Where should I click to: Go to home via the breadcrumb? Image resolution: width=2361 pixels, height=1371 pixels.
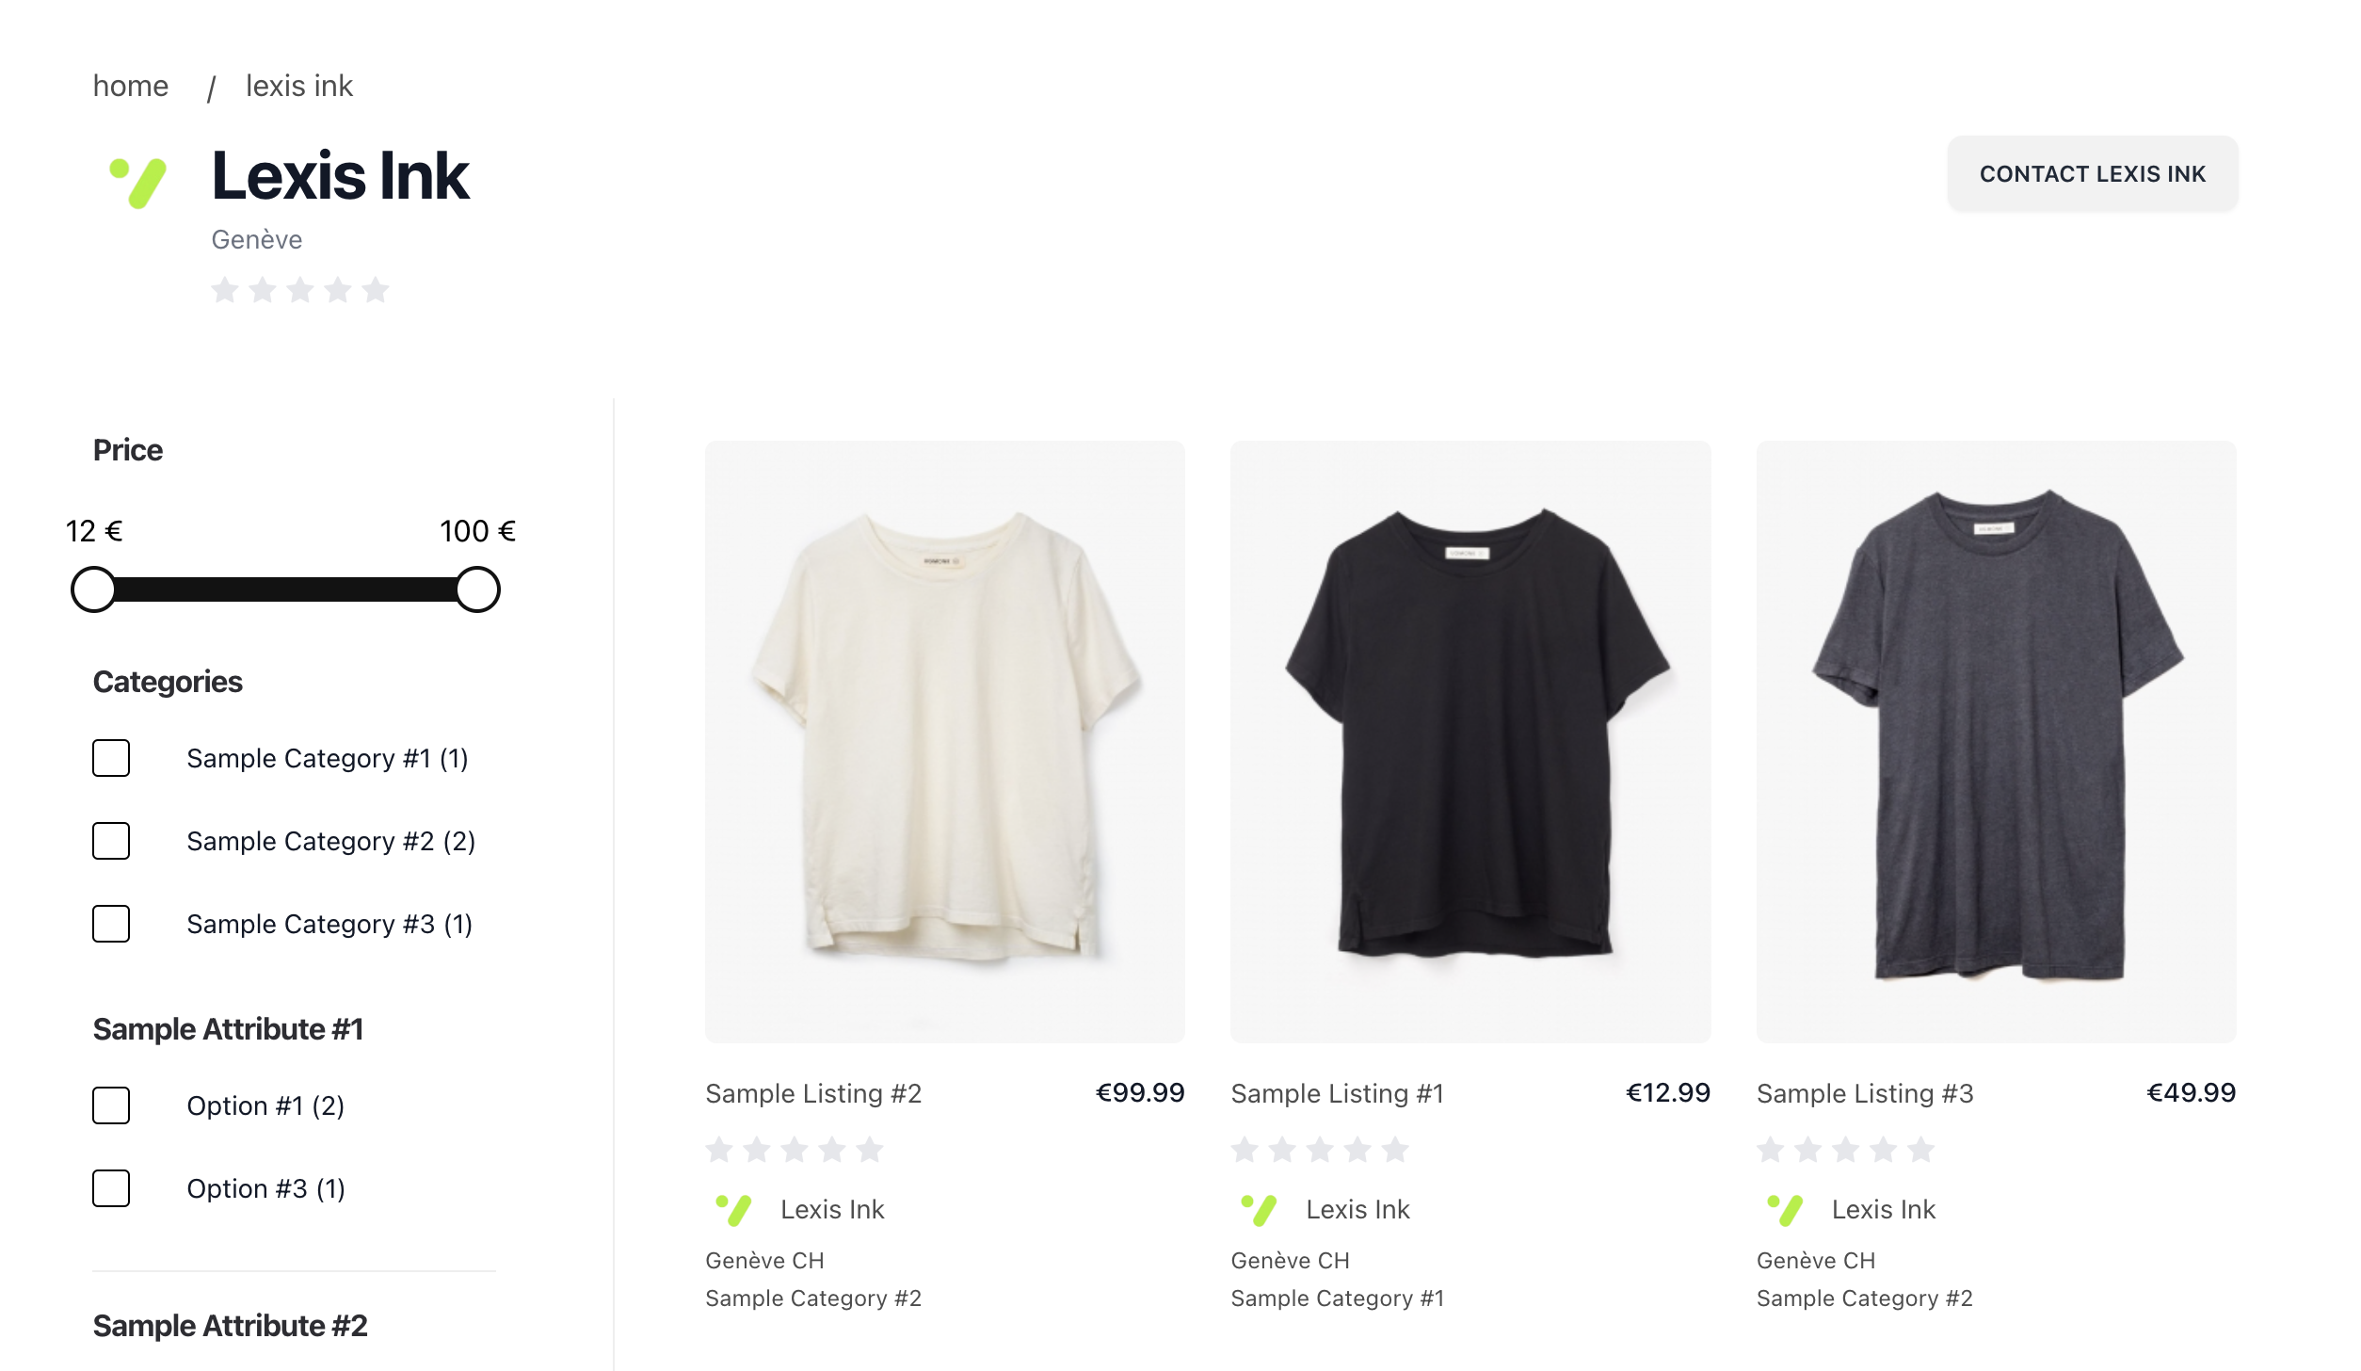pyautogui.click(x=131, y=86)
